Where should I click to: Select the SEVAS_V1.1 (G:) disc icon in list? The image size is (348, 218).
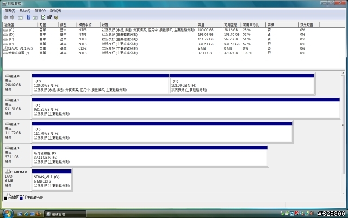point(5,49)
